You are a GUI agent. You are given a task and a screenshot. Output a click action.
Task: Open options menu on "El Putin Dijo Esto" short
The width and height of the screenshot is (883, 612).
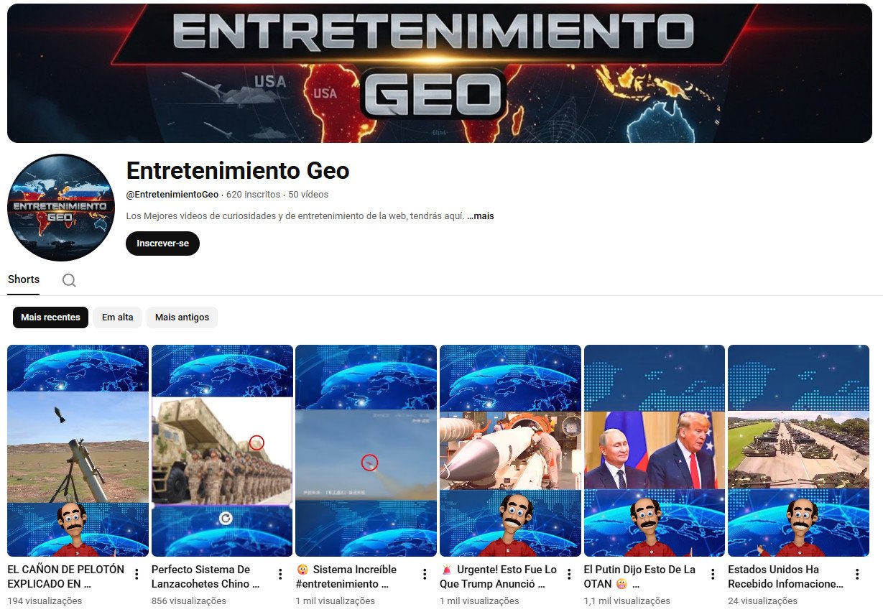(x=713, y=574)
